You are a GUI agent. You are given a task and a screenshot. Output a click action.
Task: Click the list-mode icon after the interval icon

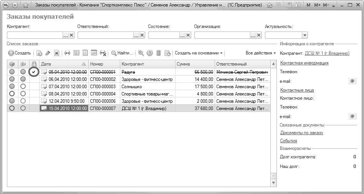[x=76, y=53]
